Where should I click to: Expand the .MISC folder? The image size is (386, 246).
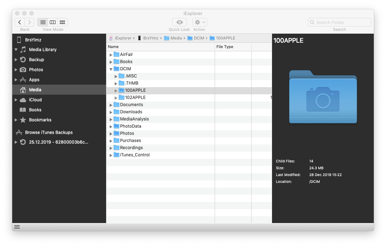tap(116, 76)
